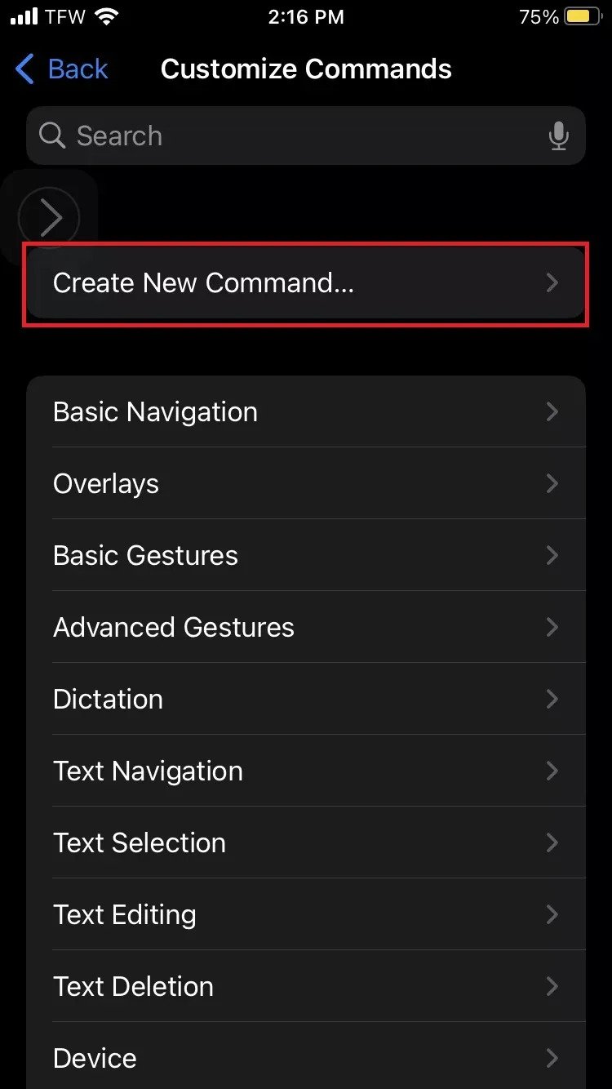Screen dimensions: 612x1089
Task: Expand the Basic Navigation chevron
Action: tap(552, 411)
